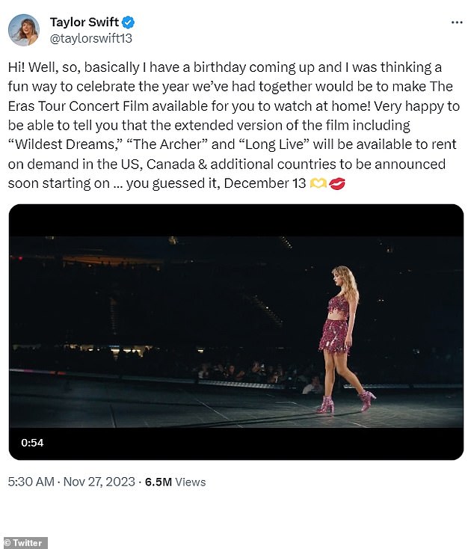Image resolution: width=474 pixels, height=549 pixels.
Task: Play the Eras Tour video
Action: tap(236, 332)
